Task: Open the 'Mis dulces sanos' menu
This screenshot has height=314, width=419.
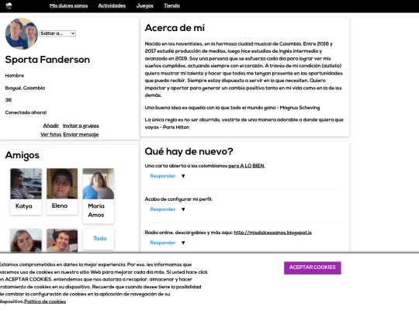Action: [68, 5]
